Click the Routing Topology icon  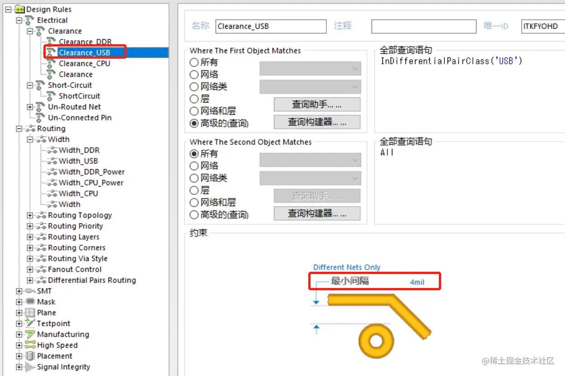click(x=41, y=215)
